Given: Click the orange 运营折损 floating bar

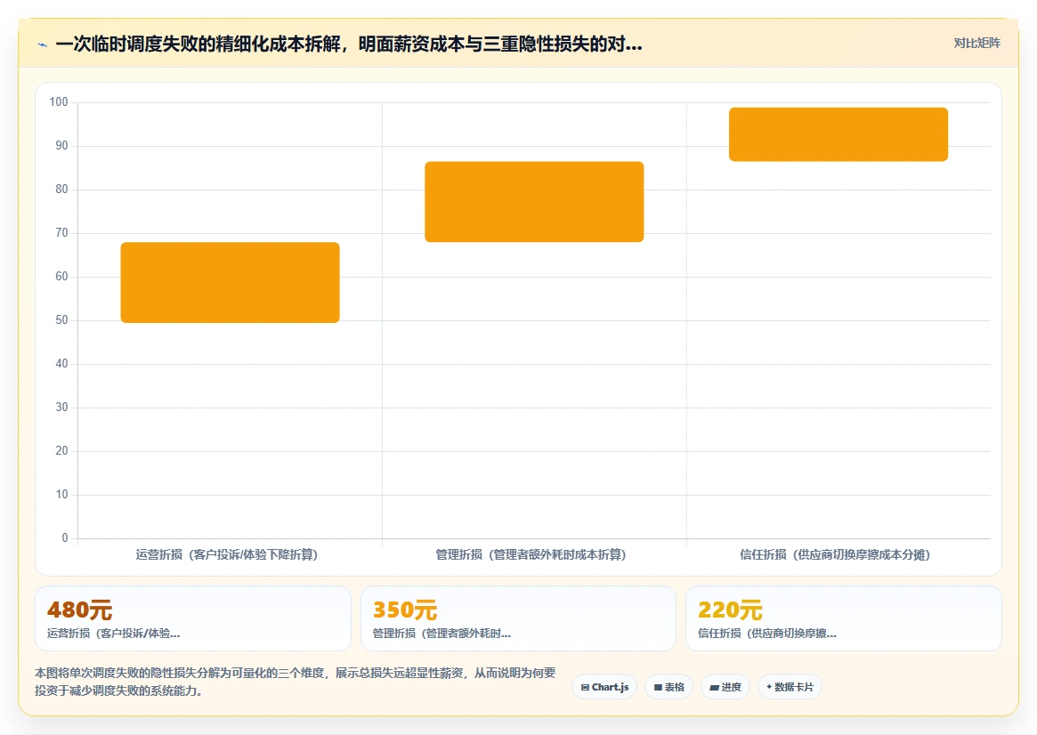Looking at the screenshot, I should (x=231, y=282).
